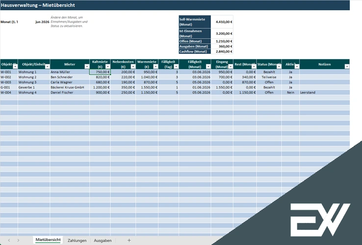Image resolution: width=362 pixels, height=245 pixels.
Task: Switch to the Ausgaben sheet tab
Action: point(103,241)
